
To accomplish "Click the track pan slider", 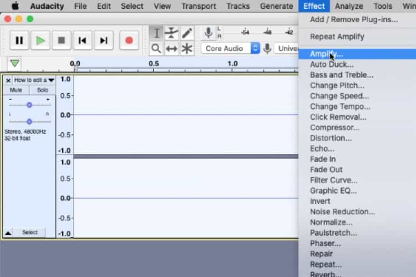I will click(x=29, y=122).
